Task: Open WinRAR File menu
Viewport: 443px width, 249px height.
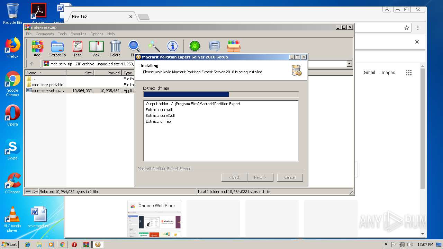Action: [x=29, y=34]
